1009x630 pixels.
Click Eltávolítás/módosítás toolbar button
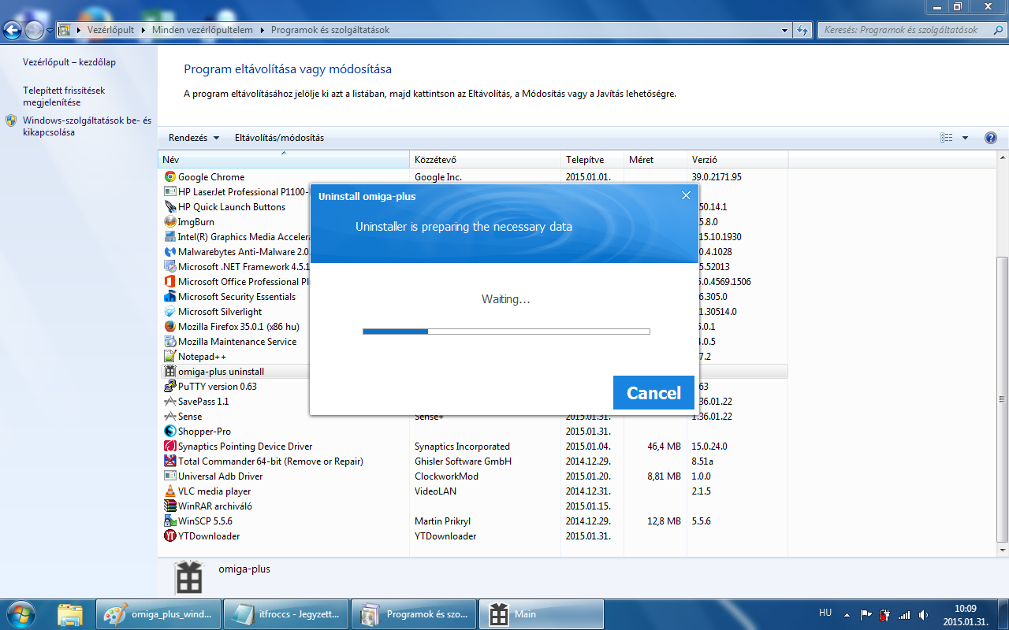279,138
